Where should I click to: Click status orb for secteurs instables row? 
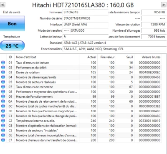[x=3, y=130]
